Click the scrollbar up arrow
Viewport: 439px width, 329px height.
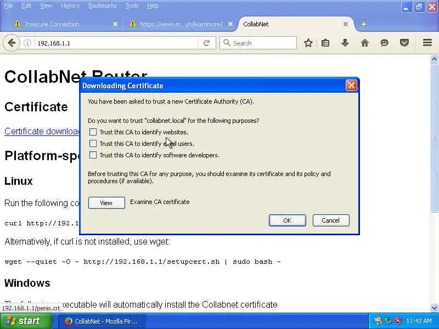(434, 59)
